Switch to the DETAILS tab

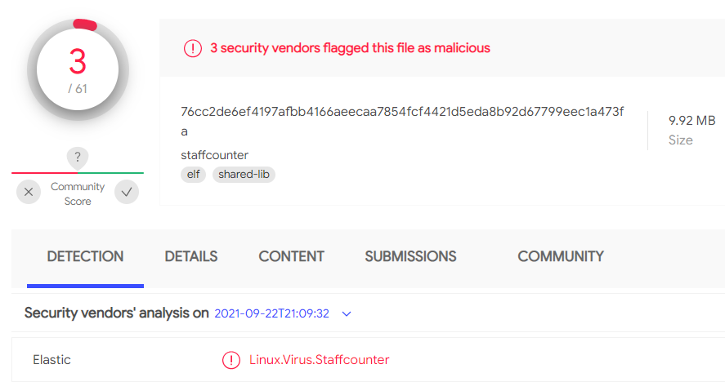[191, 256]
